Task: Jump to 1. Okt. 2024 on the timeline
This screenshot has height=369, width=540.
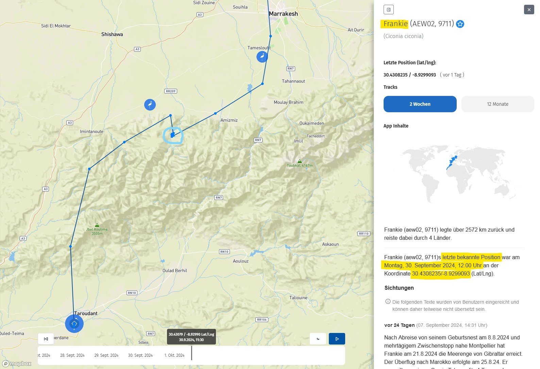Action: click(x=174, y=355)
